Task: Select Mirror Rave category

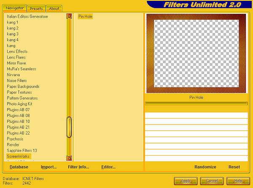Action: 16,63
